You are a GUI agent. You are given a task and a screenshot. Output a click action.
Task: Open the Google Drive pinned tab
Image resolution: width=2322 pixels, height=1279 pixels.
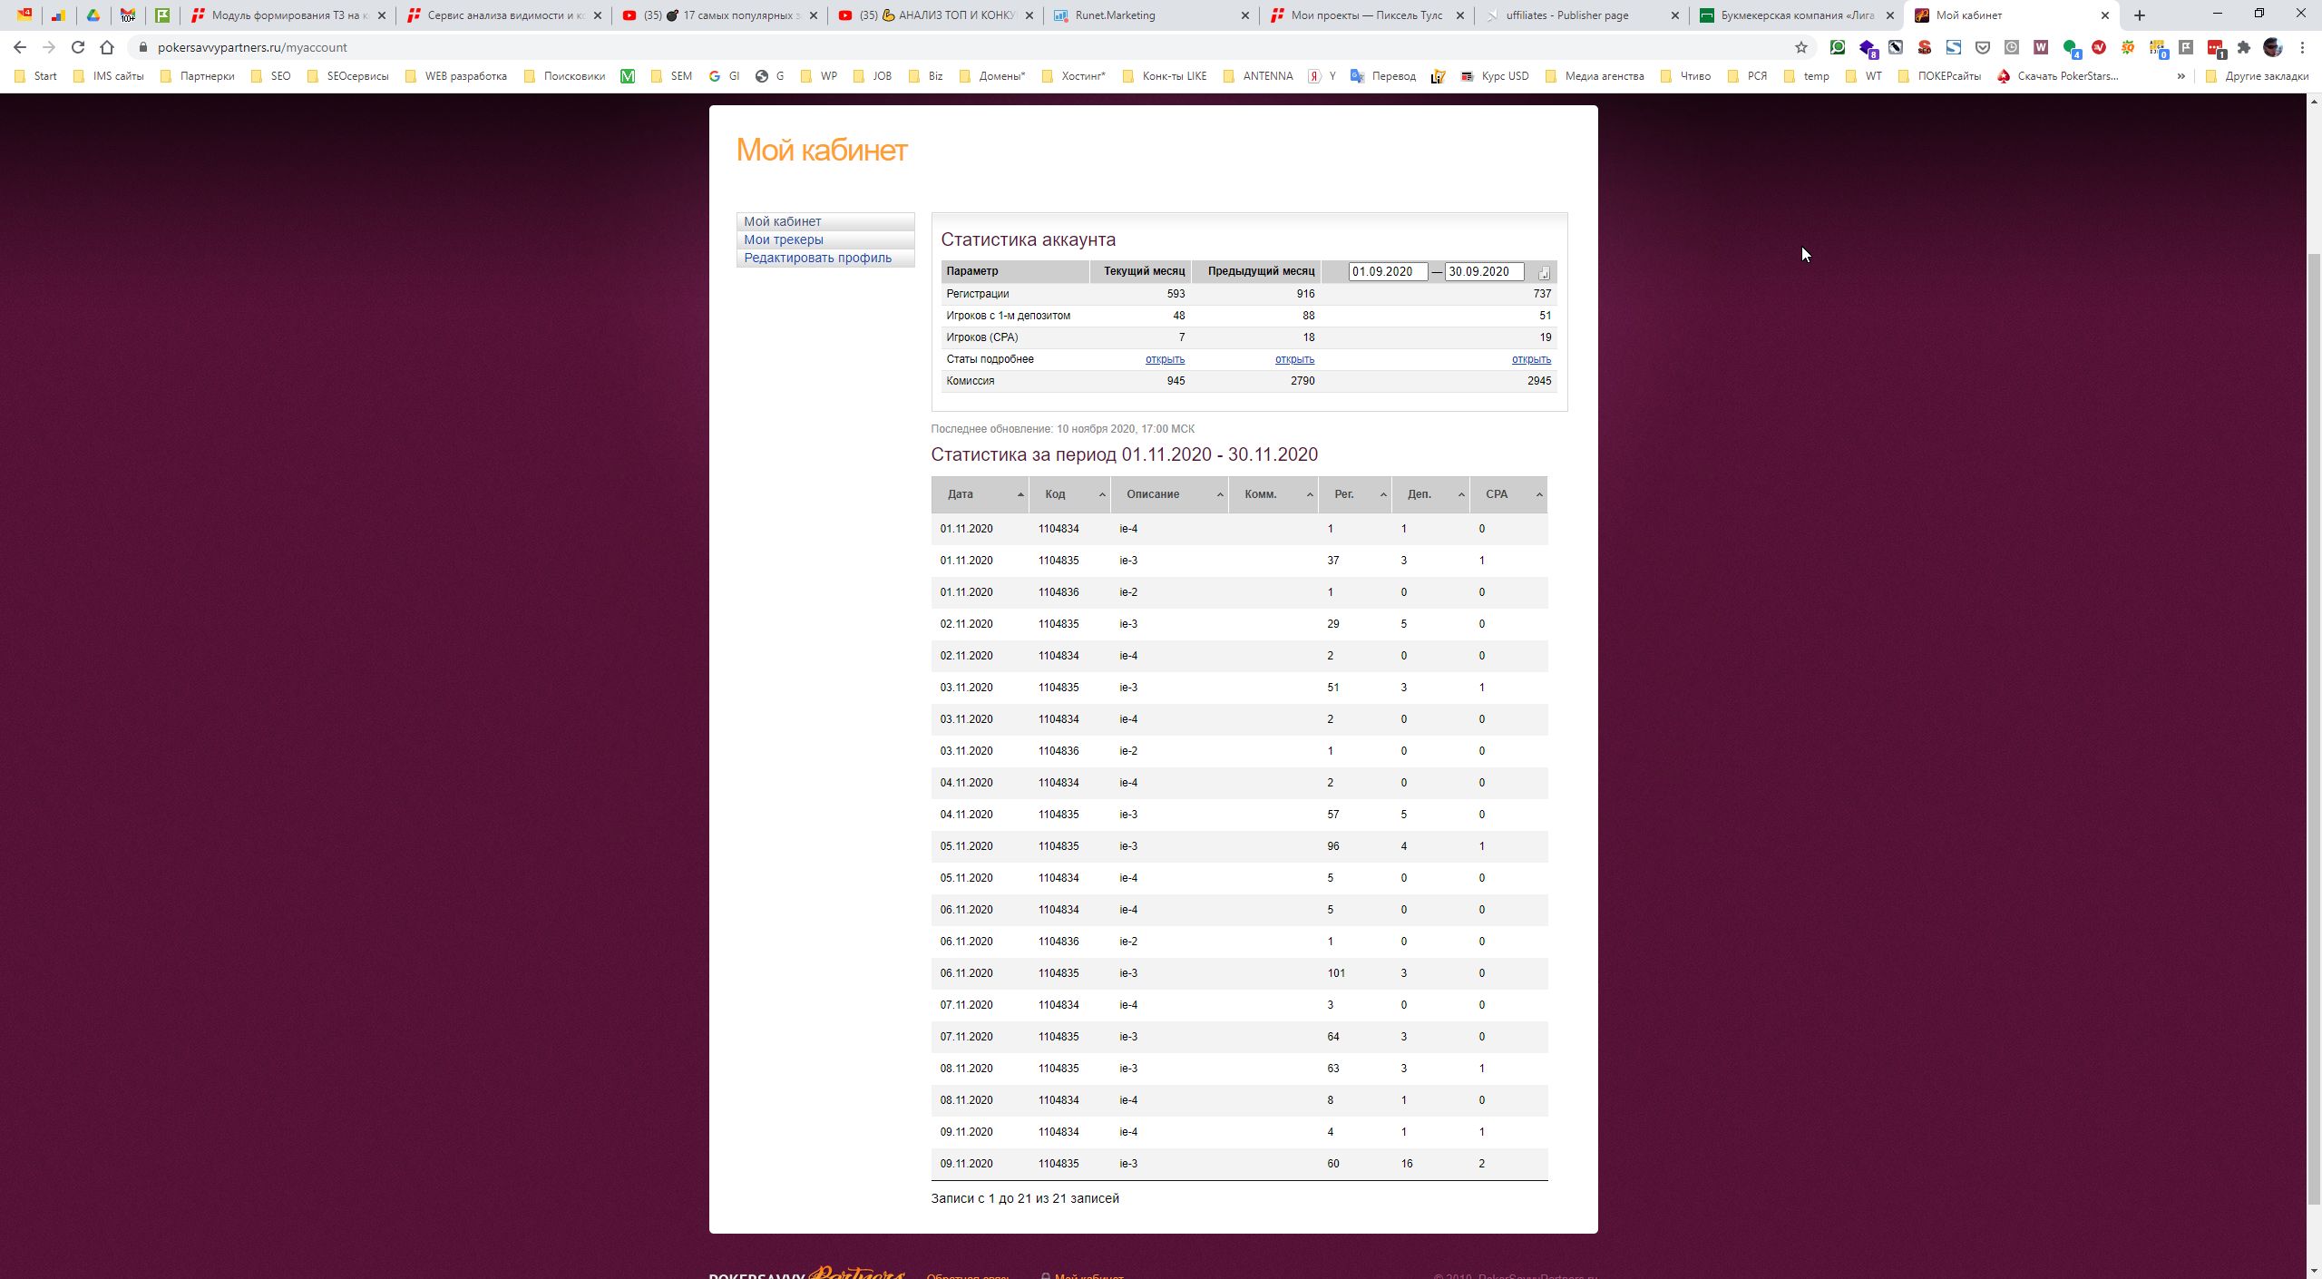coord(93,15)
